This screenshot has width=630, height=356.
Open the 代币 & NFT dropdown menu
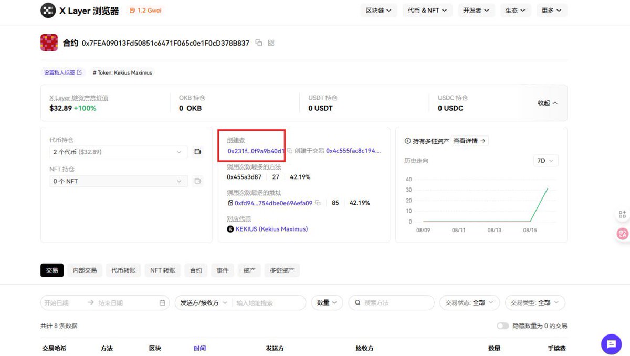click(427, 11)
